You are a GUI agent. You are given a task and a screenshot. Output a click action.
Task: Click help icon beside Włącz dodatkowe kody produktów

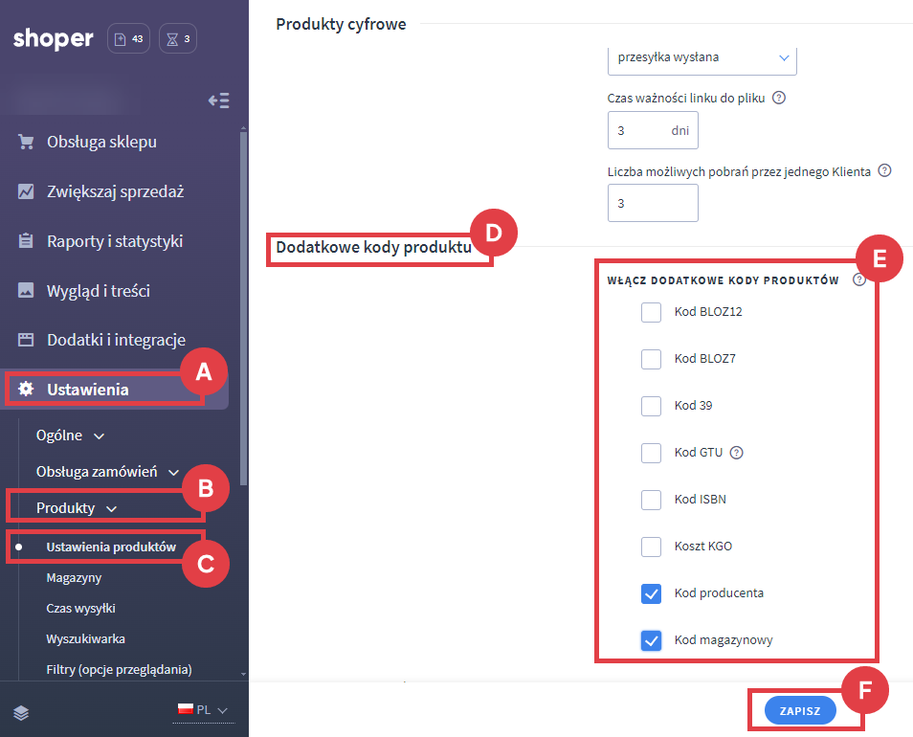coord(858,280)
